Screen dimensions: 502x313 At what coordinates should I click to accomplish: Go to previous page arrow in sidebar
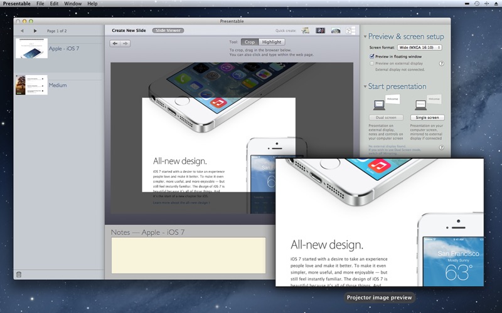pyautogui.click(x=22, y=31)
